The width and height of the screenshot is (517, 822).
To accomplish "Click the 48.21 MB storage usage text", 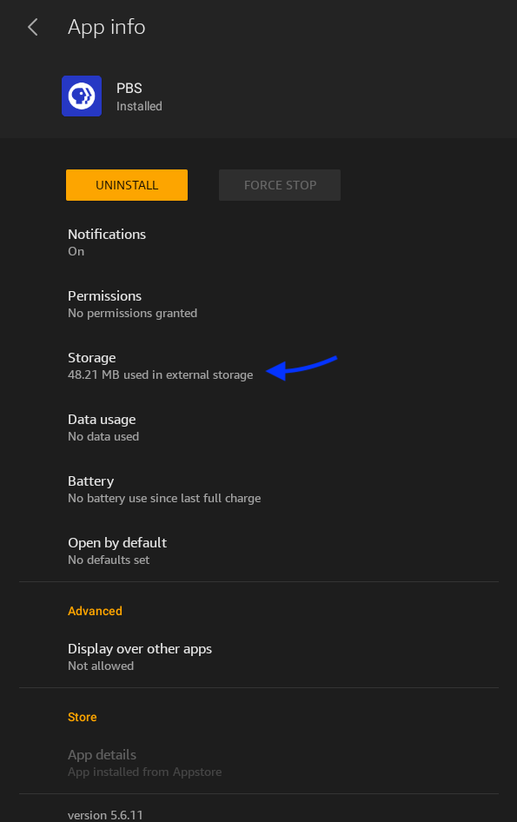I will pyautogui.click(x=160, y=375).
